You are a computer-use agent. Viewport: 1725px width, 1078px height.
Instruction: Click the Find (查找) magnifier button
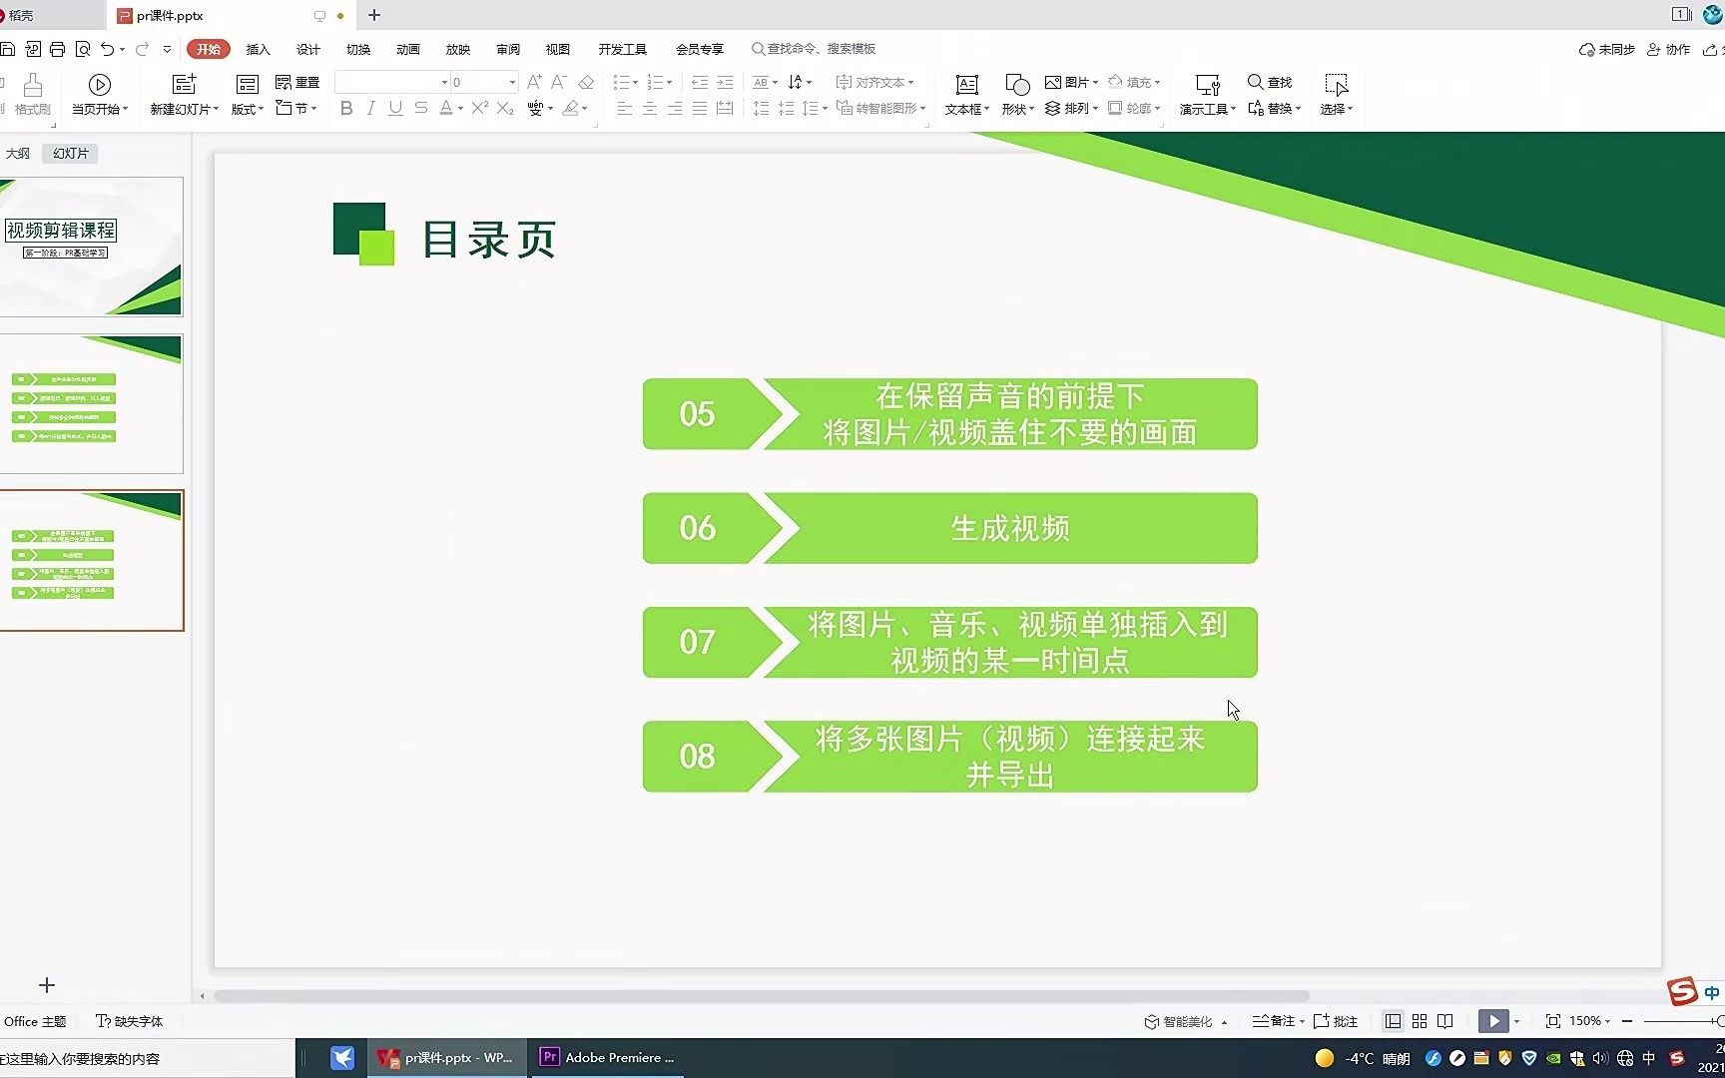point(1270,82)
